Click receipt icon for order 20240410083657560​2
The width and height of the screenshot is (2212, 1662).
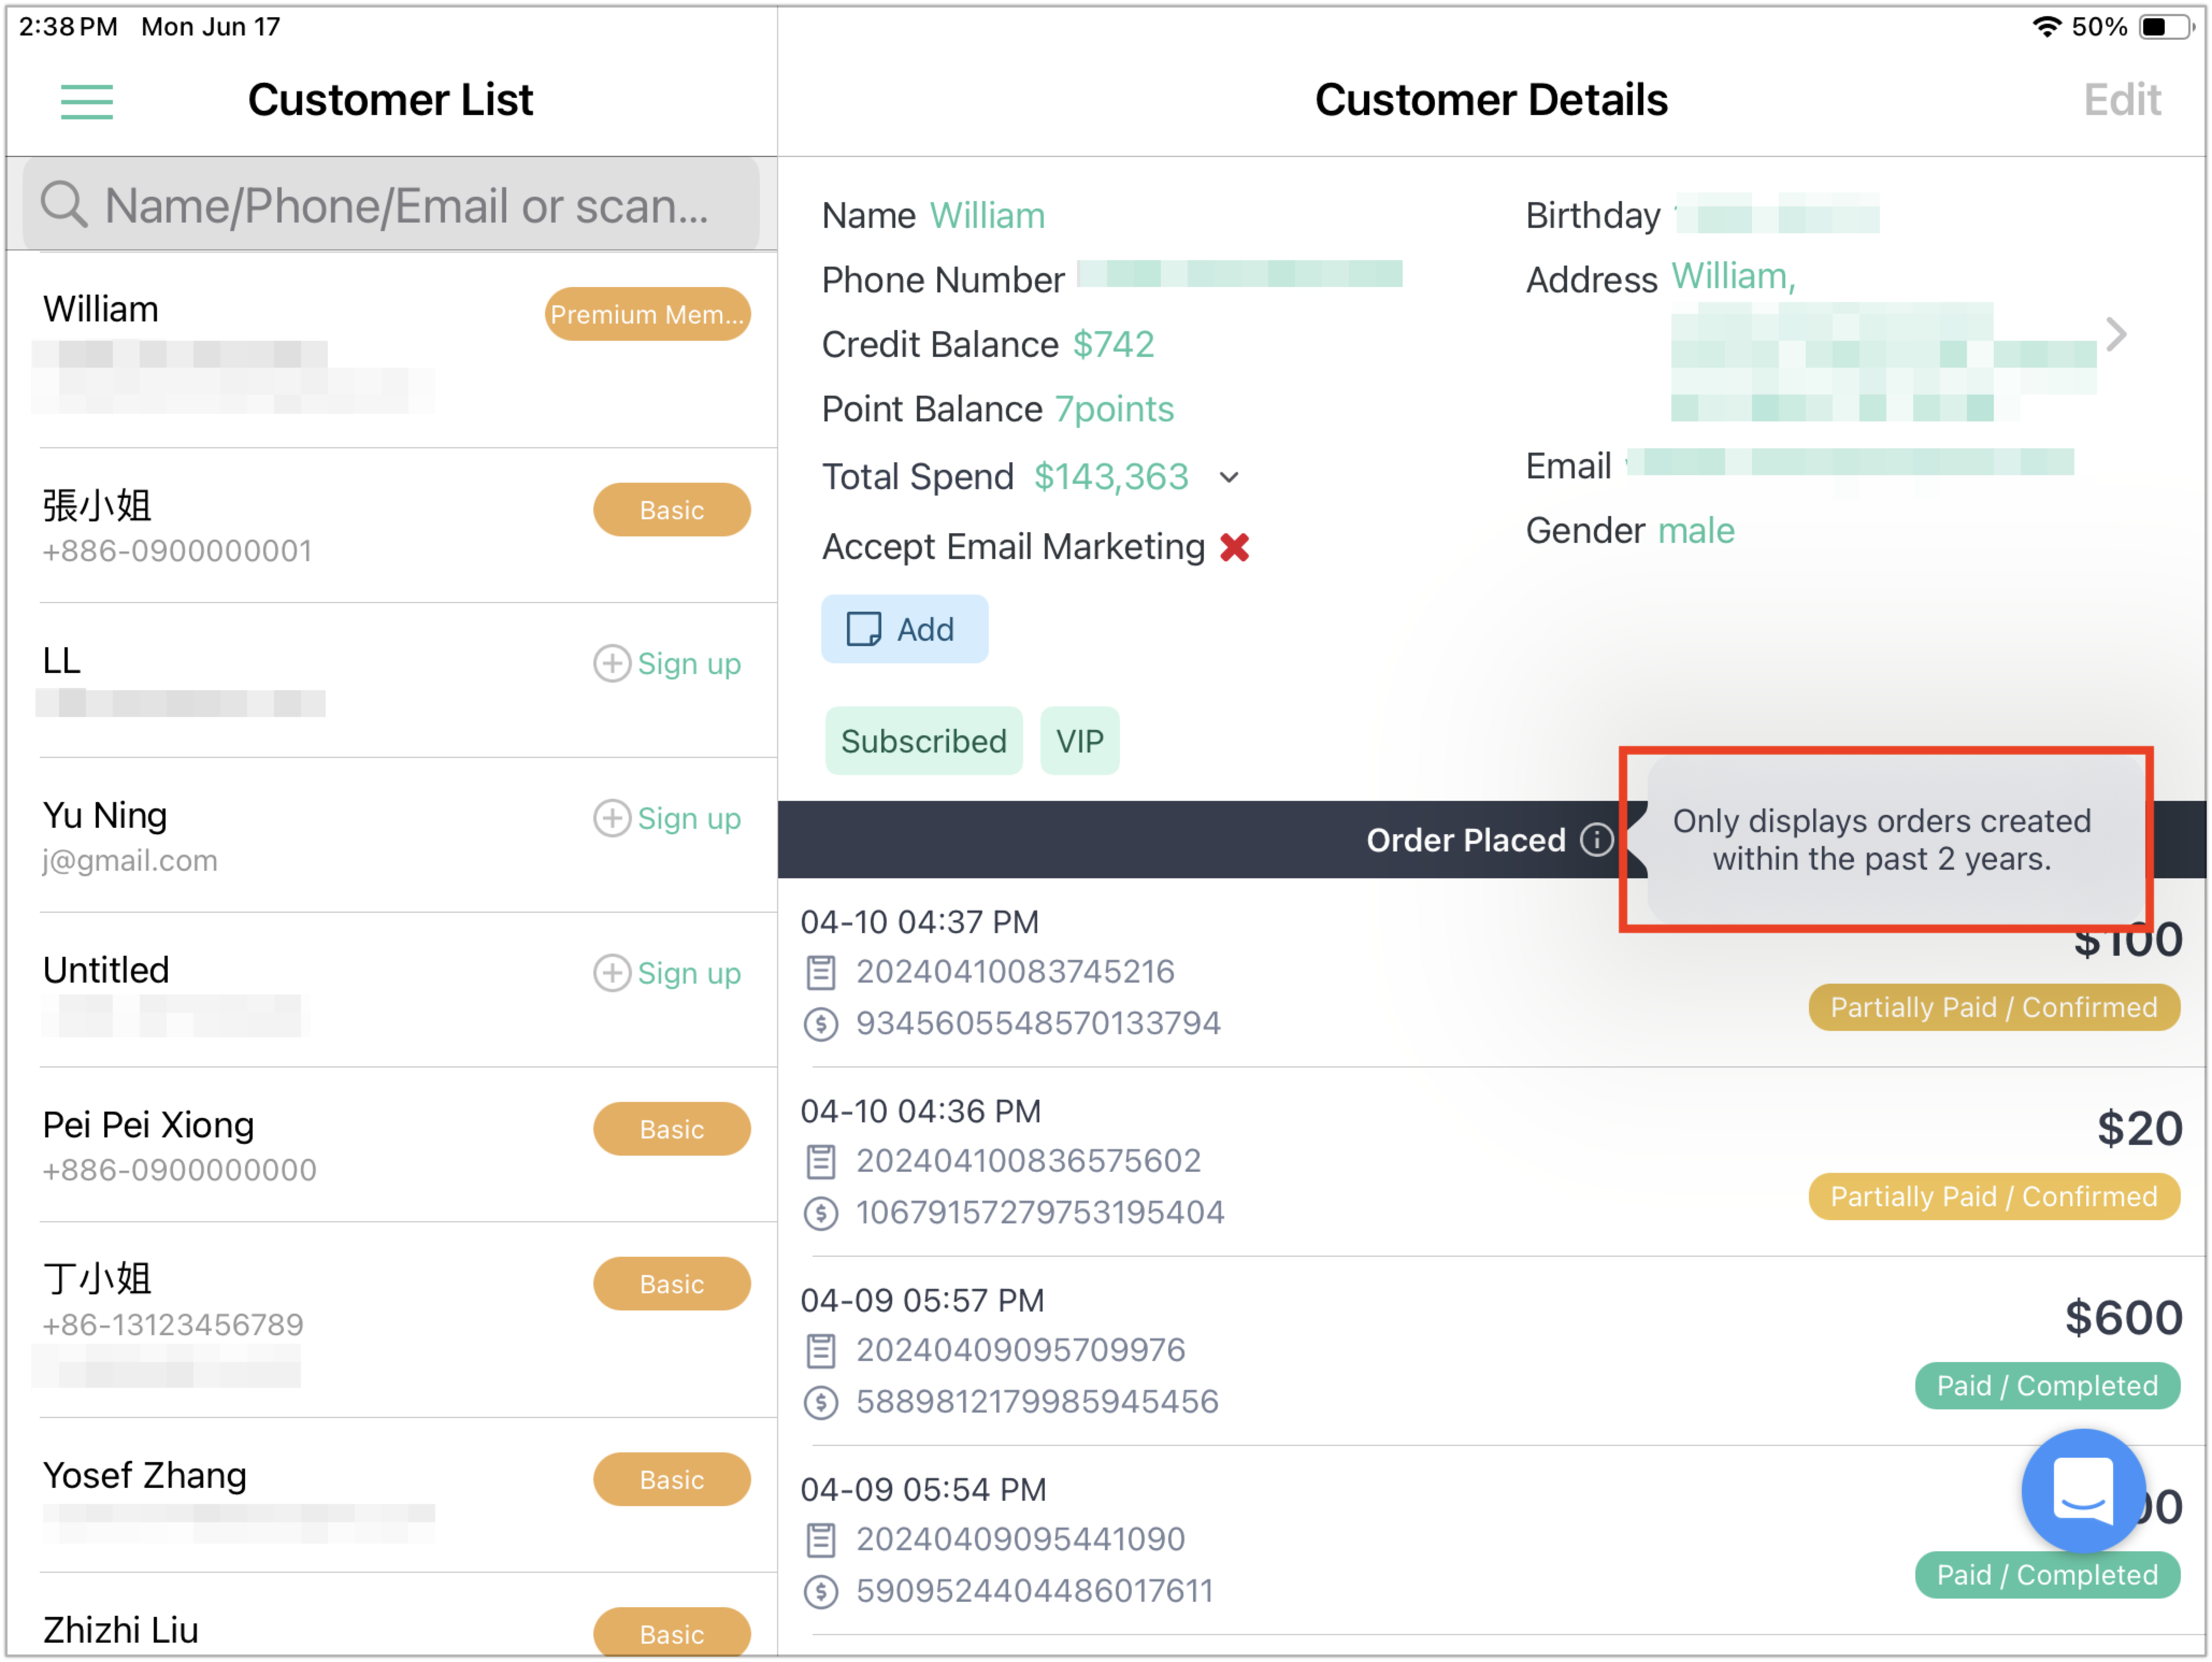pyautogui.click(x=821, y=1161)
